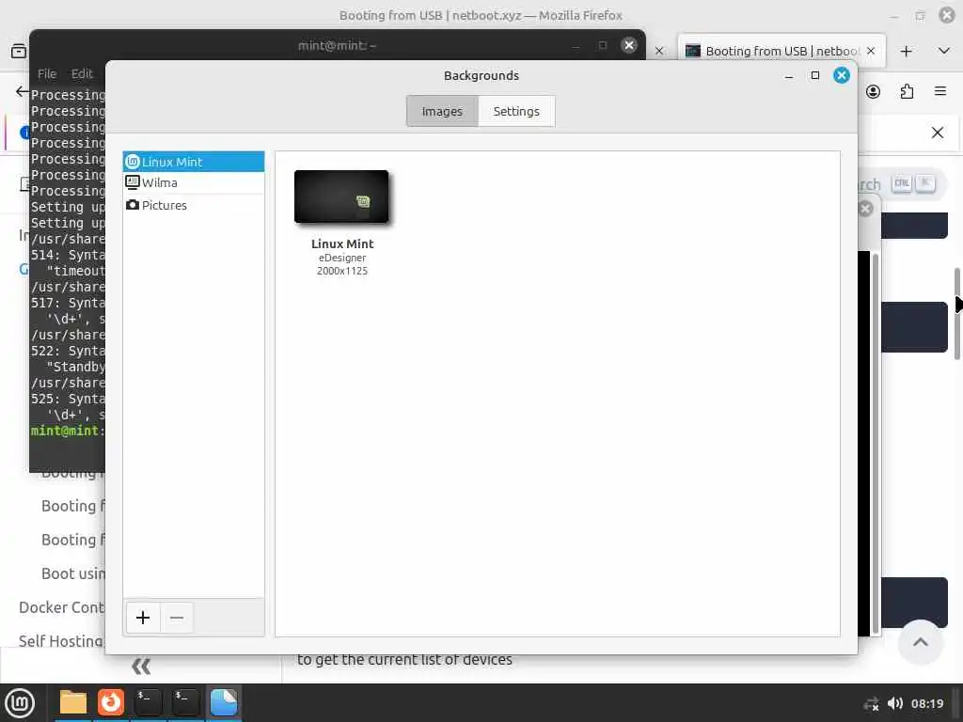Open the File menu in terminal
This screenshot has width=963, height=722.
tap(47, 73)
